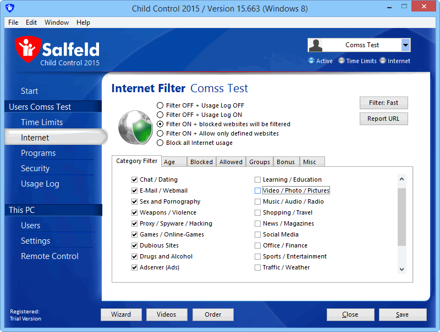Select Filter OFF + Usage Log OFF
This screenshot has width=440, height=332.
coord(160,105)
